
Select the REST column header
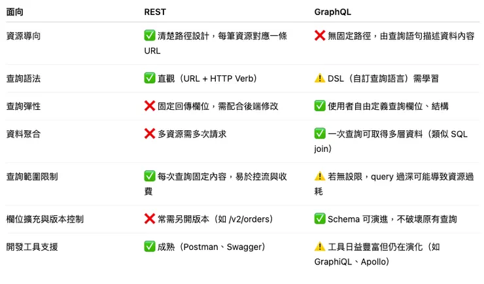coord(155,12)
